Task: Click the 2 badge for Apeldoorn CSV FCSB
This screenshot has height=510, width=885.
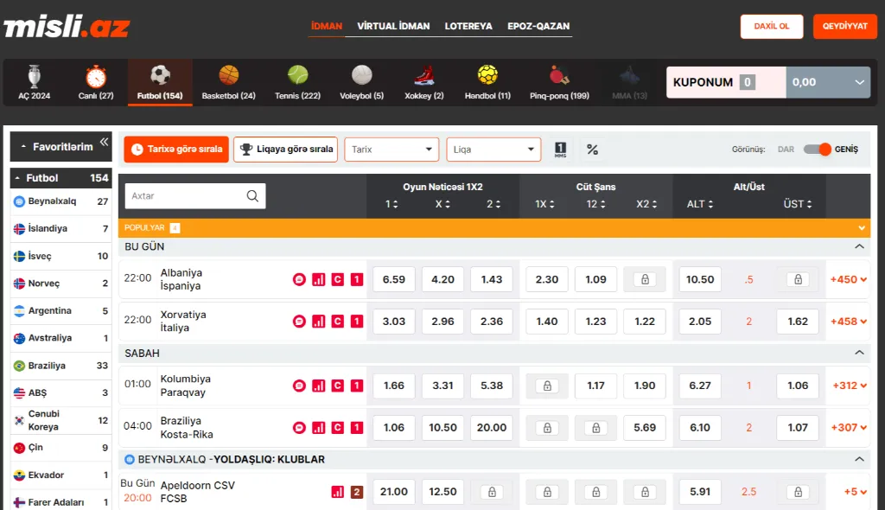Action: pyautogui.click(x=357, y=492)
